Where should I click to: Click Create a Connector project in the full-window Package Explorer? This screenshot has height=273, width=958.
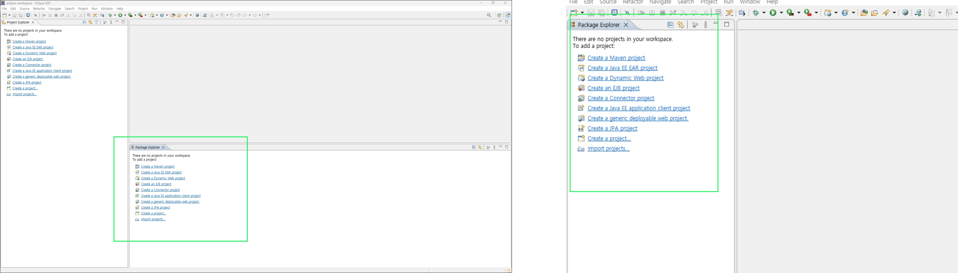(160, 190)
